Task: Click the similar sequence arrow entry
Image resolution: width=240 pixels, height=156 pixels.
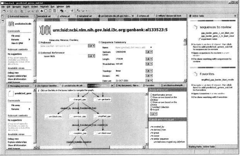Action: click(x=159, y=139)
